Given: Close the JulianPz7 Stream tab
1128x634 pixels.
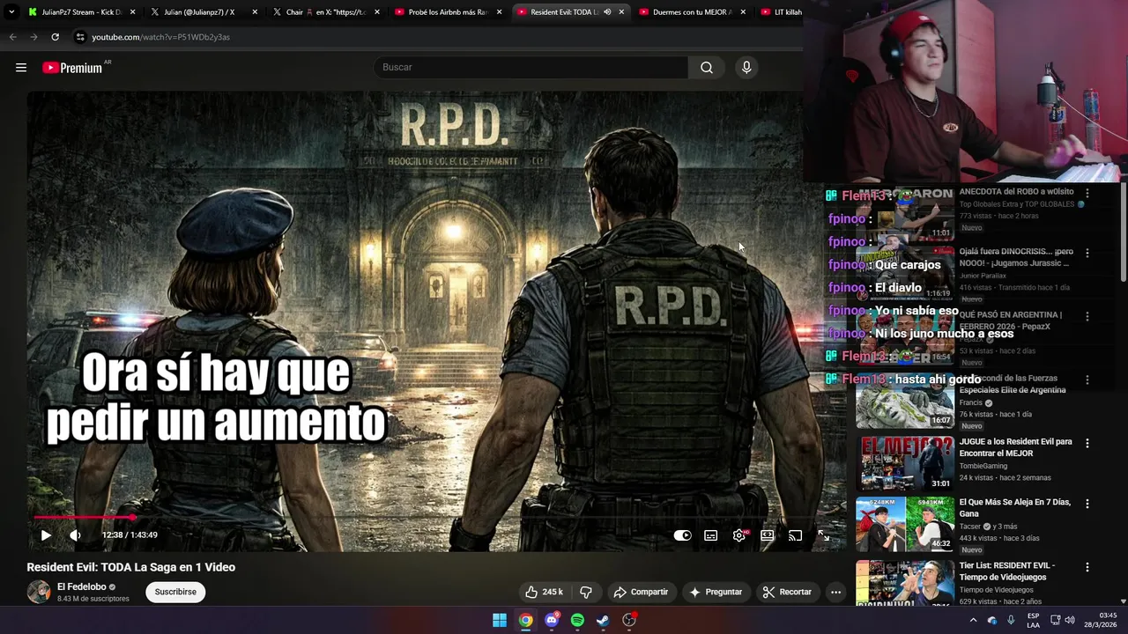Looking at the screenshot, I should [x=132, y=12].
